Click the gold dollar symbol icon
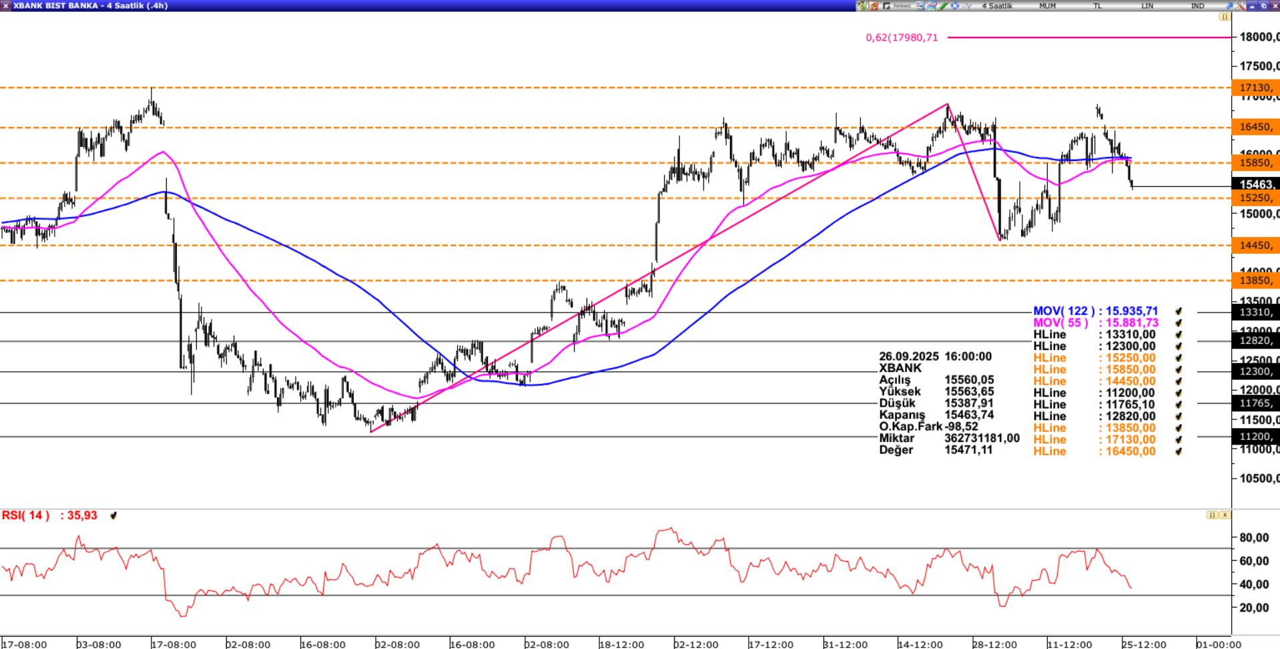Viewport: 1280px width, 649px height. (x=862, y=5)
